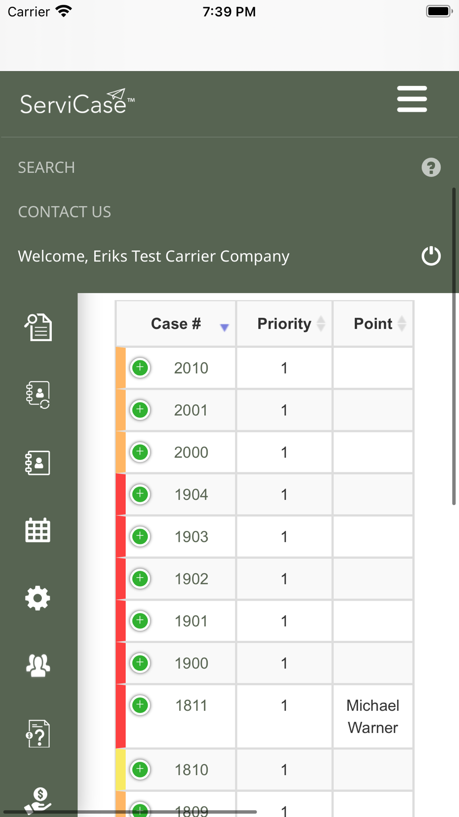Viewport: 459px width, 817px height.
Task: Open the SEARCH menu item
Action: coord(46,167)
